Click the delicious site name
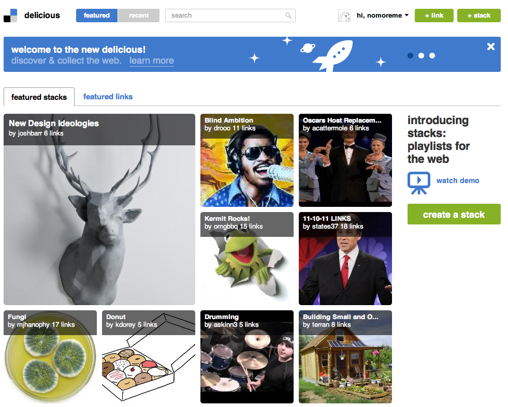 (x=42, y=16)
